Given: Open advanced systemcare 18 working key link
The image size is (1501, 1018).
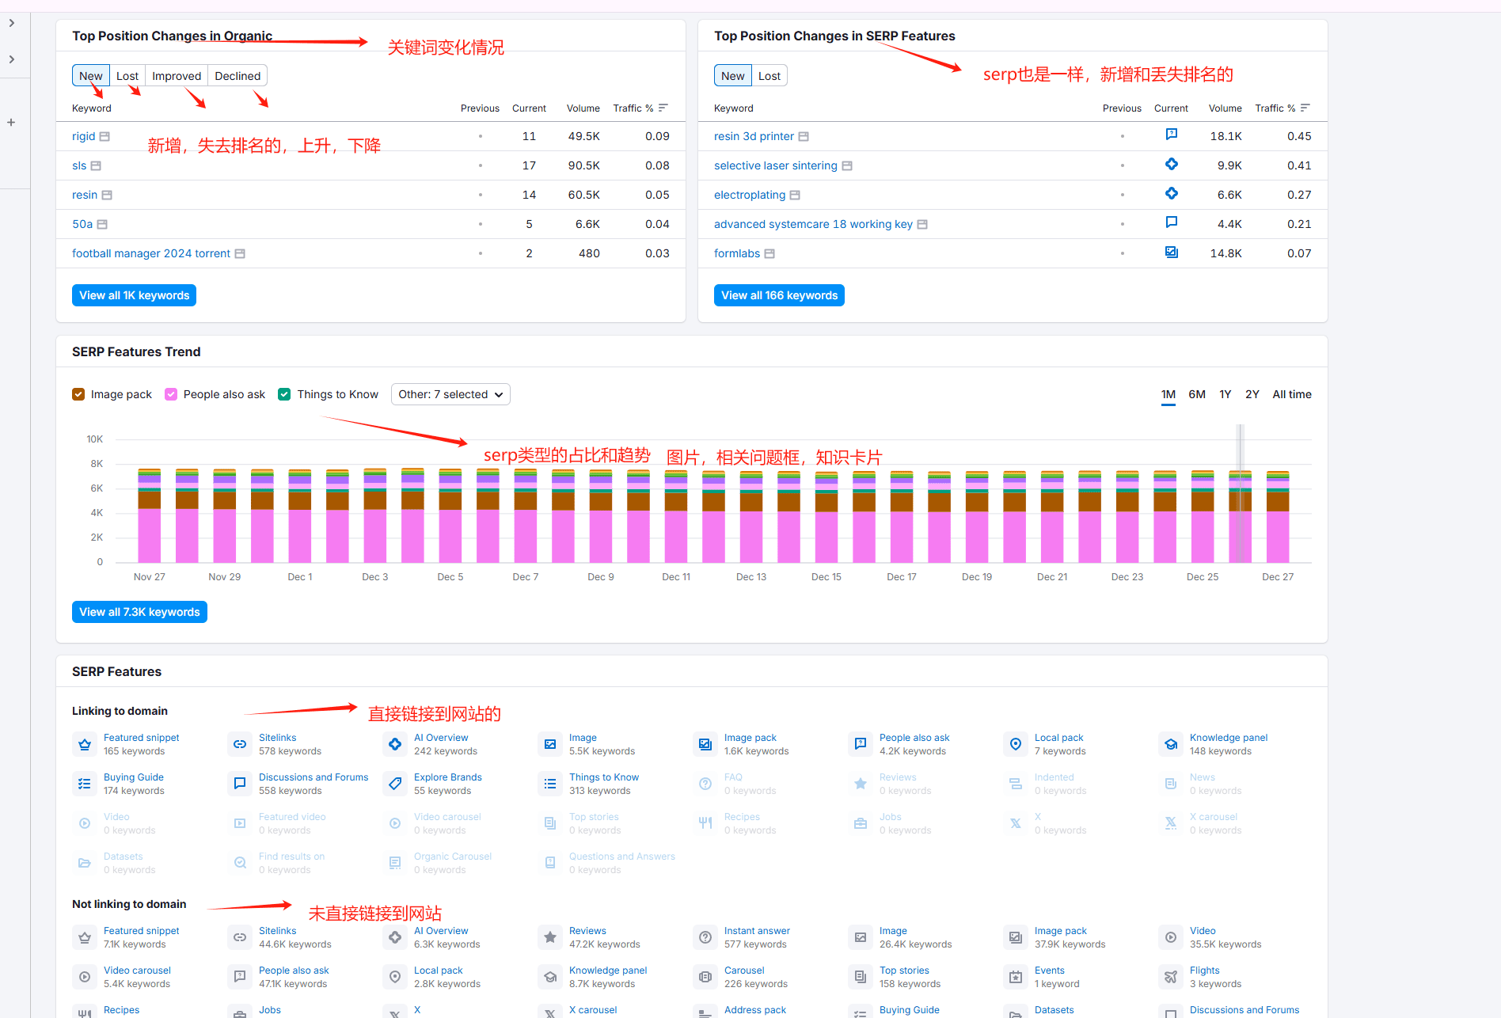Looking at the screenshot, I should coord(813,224).
